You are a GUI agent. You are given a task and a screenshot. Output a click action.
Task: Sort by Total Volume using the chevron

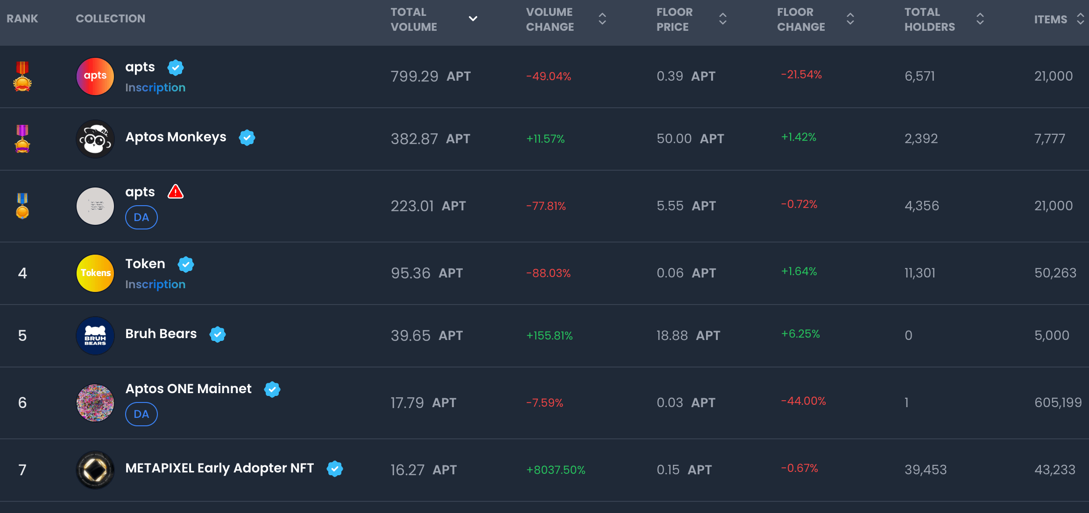pyautogui.click(x=473, y=19)
